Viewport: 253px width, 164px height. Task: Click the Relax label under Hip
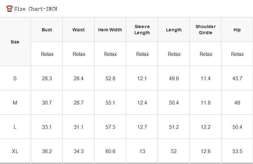coord(237,54)
